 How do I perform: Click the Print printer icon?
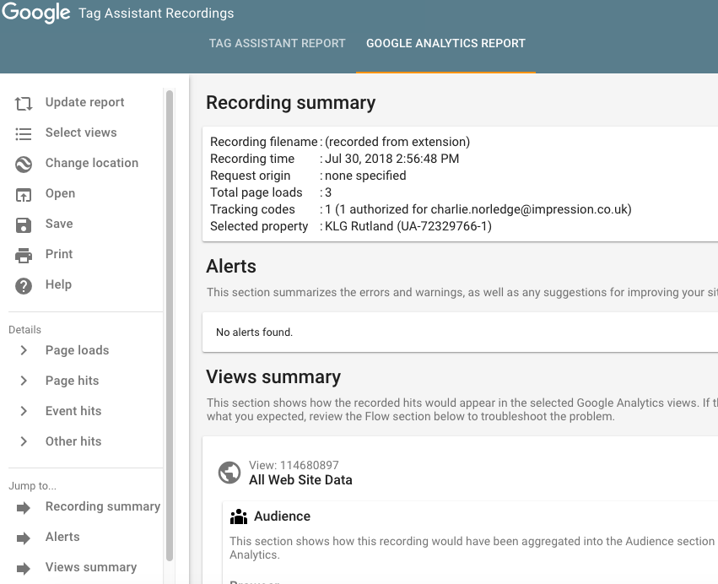(x=24, y=255)
